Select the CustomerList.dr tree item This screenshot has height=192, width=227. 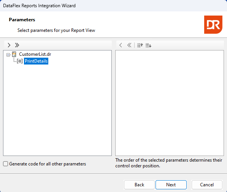pos(35,54)
